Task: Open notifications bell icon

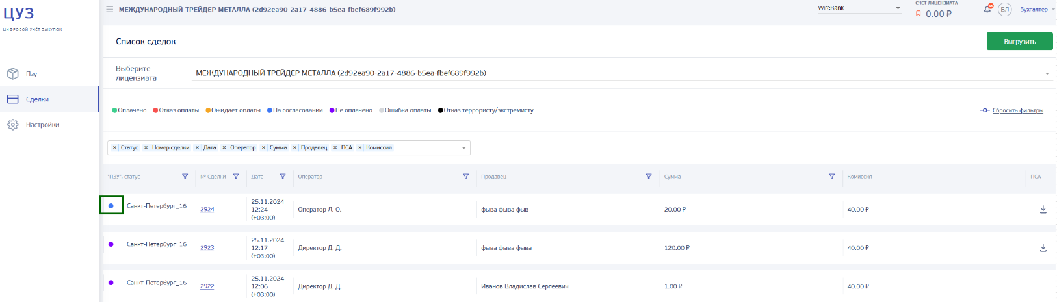Action: [987, 9]
